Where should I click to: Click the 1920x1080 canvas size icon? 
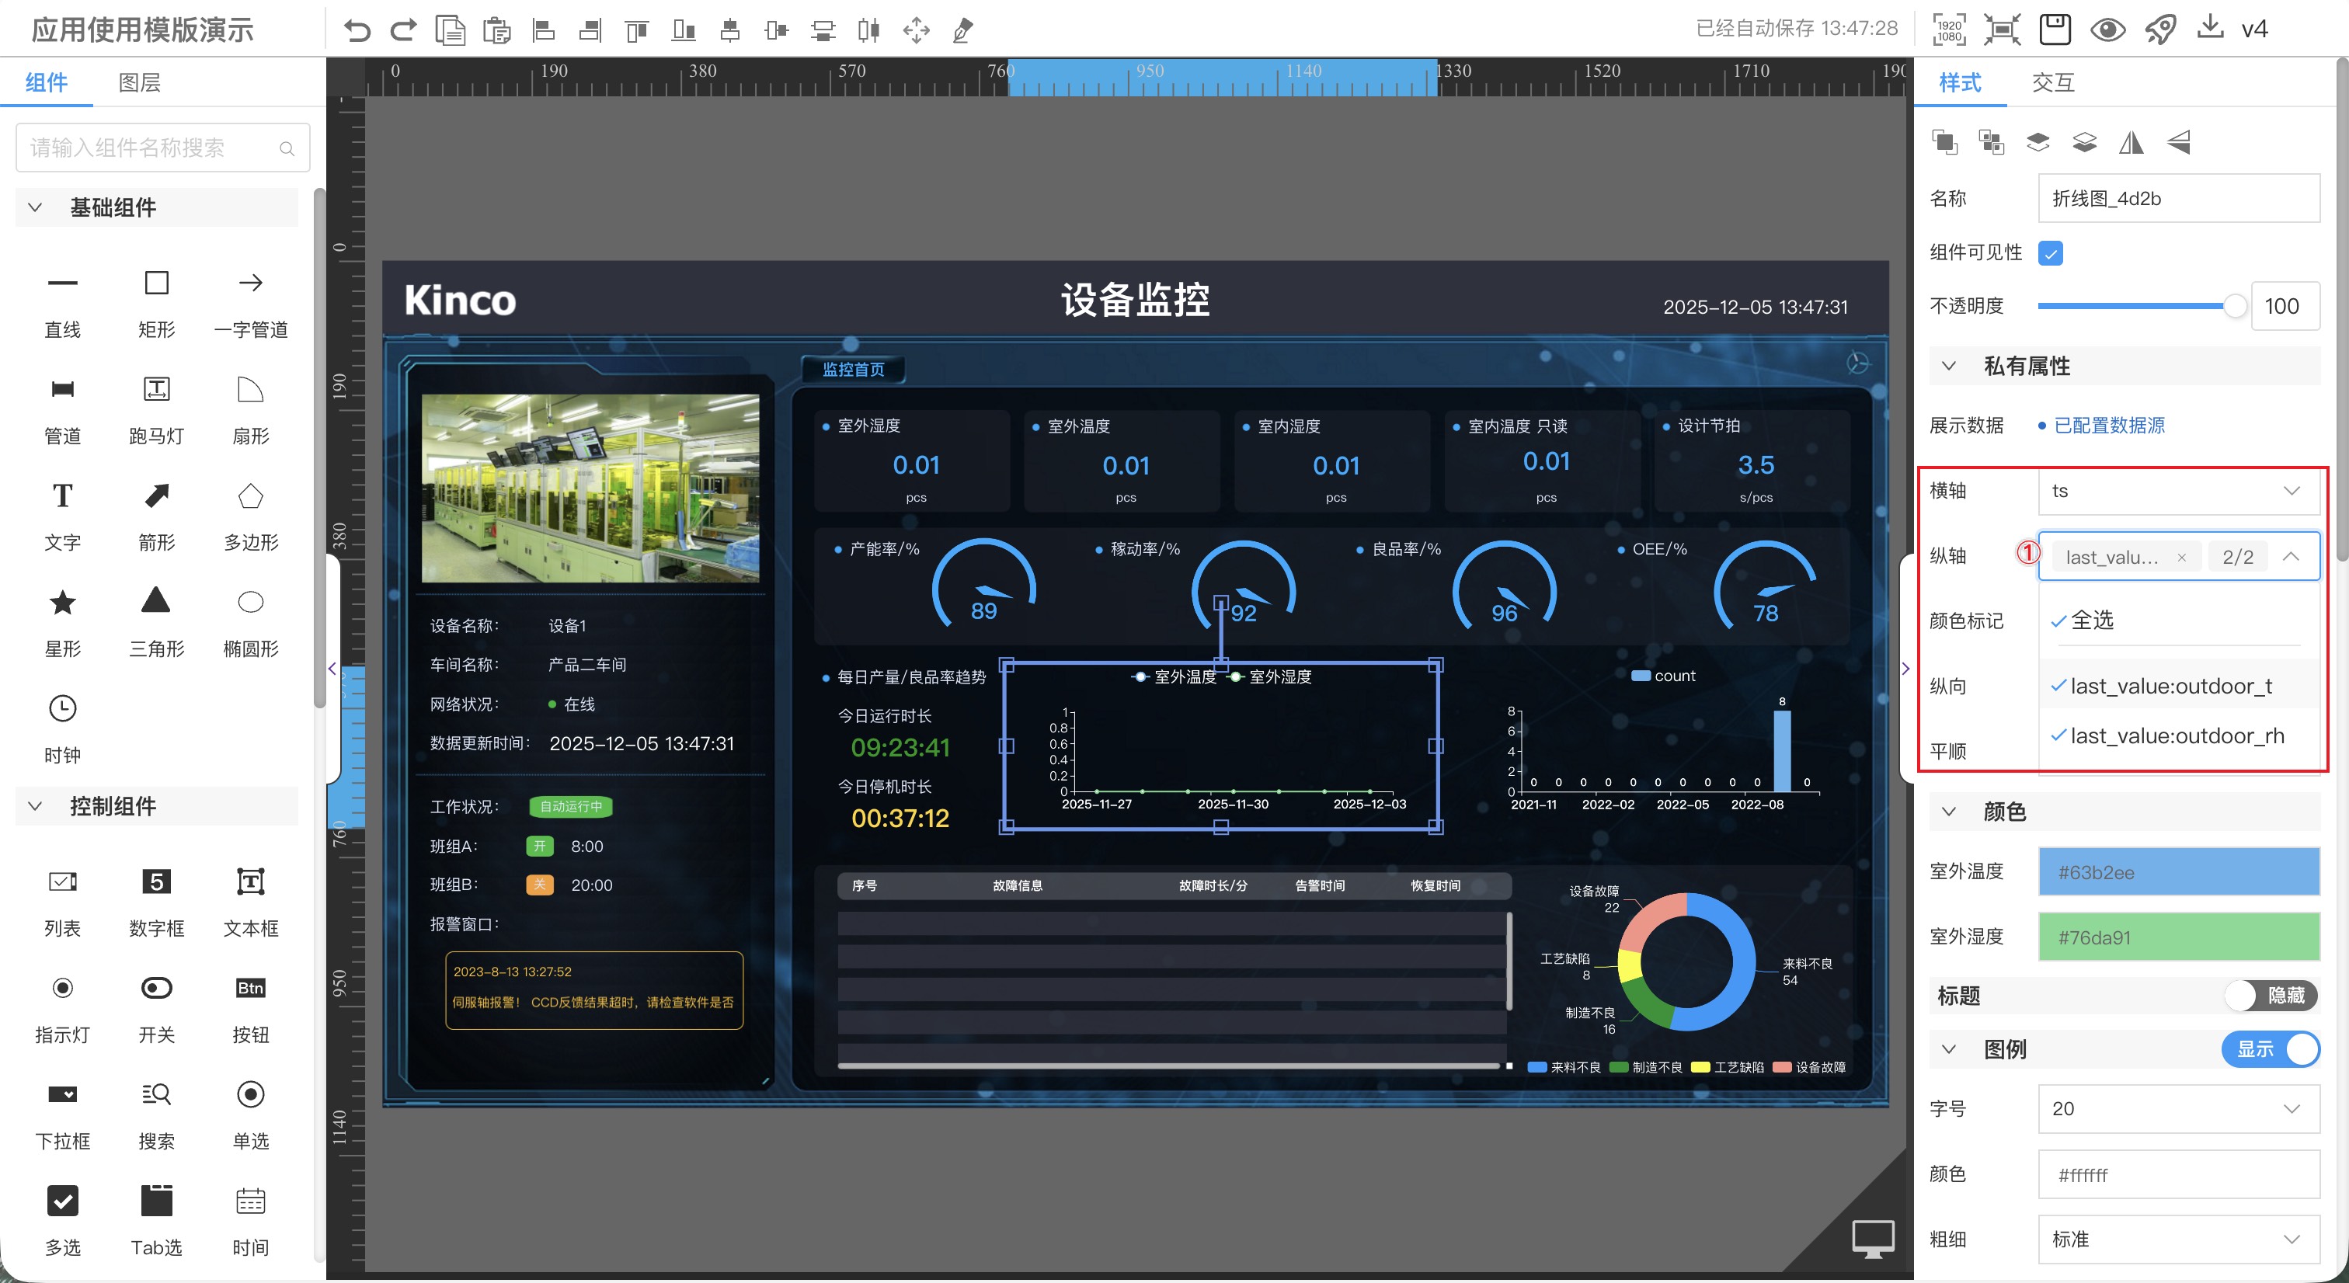pos(1949,30)
